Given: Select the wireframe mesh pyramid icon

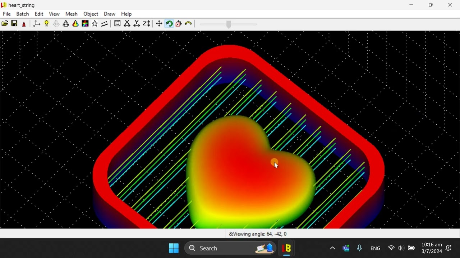Looking at the screenshot, I should [x=66, y=24].
